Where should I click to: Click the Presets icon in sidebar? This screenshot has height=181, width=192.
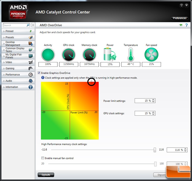pos(31,37)
